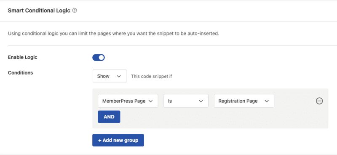337x155 pixels.
Task: Open the Show dropdown
Action: [110, 76]
